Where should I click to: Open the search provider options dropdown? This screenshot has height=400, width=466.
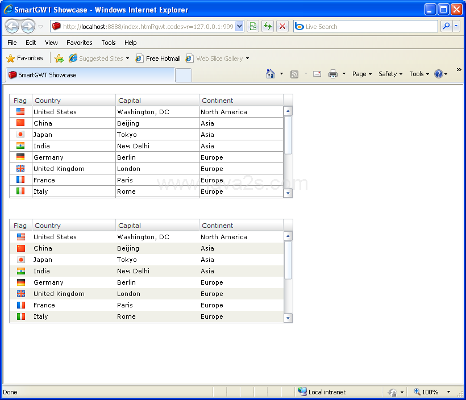(456, 27)
